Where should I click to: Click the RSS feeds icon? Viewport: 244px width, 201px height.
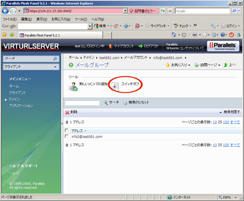[x=184, y=35]
